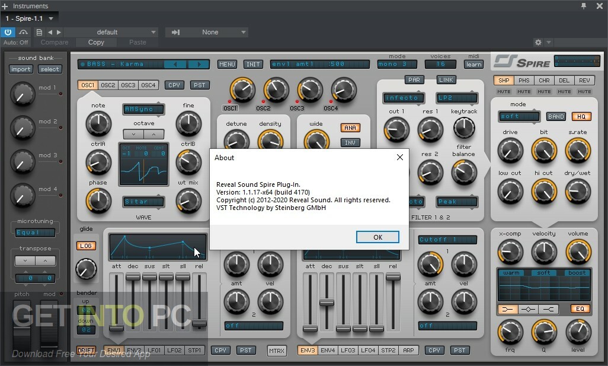Open the AMSync oscillator mode selector
This screenshot has width=608, height=366.
pyautogui.click(x=143, y=110)
